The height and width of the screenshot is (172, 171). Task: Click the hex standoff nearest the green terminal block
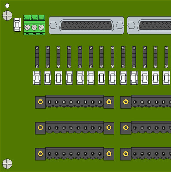tap(53, 25)
